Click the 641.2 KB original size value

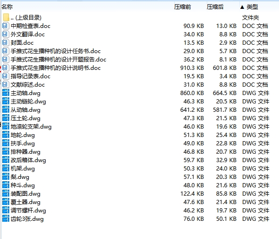(192, 109)
